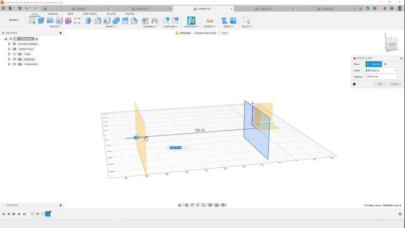Screen dimensions: 405x228
Task: Switch to the Utilities tab
Action: tap(130, 14)
